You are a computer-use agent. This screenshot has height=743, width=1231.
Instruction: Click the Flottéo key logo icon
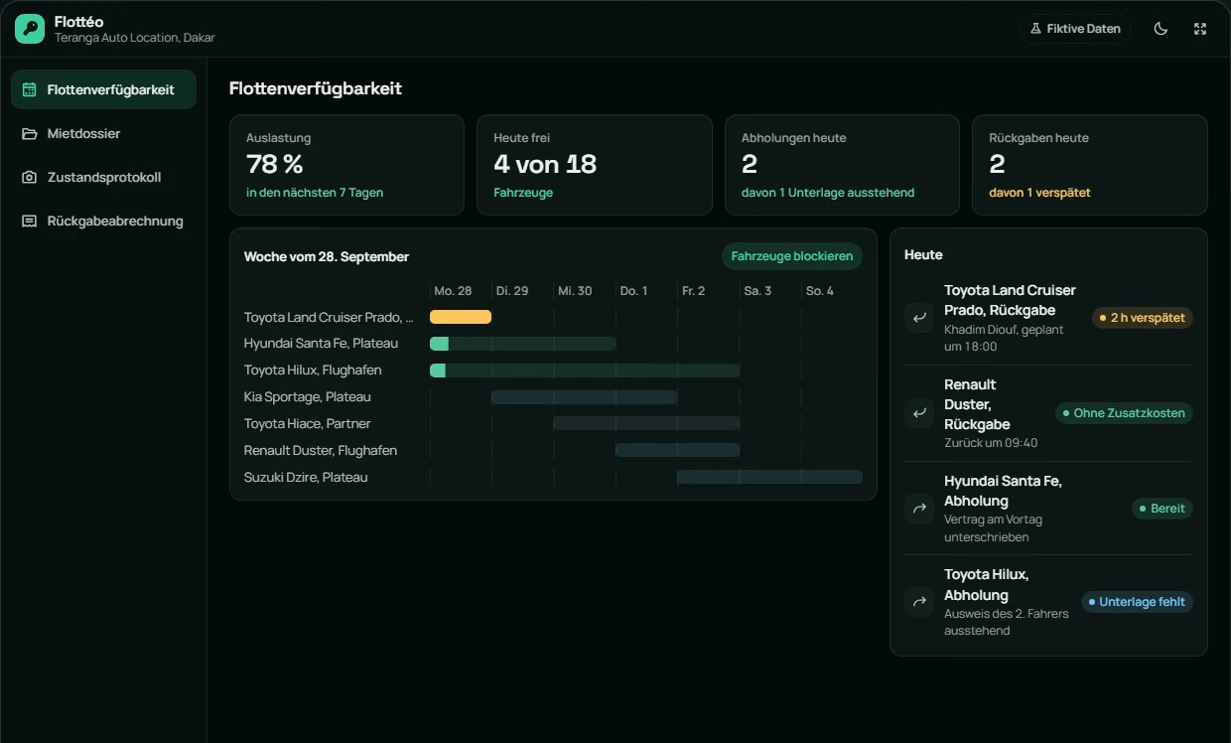(30, 29)
